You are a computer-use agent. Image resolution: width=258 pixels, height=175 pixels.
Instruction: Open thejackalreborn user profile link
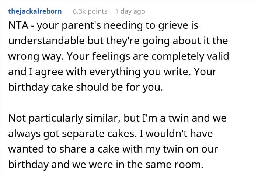click(35, 11)
